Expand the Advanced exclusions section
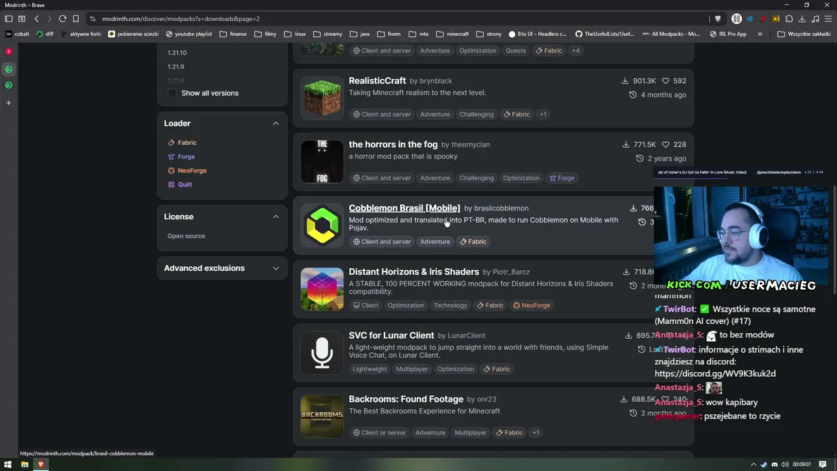Screen dimensions: 837x471 (276, 268)
